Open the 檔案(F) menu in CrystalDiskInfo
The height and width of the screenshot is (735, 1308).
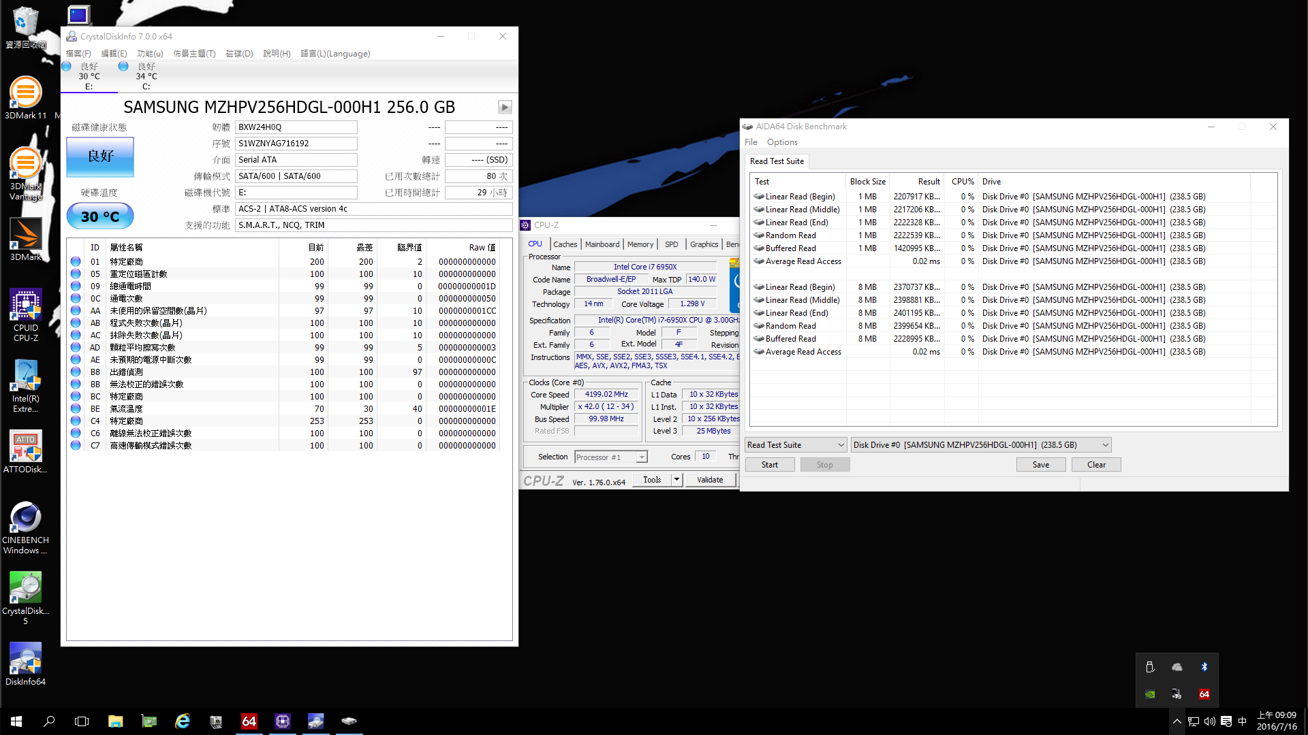pos(78,54)
